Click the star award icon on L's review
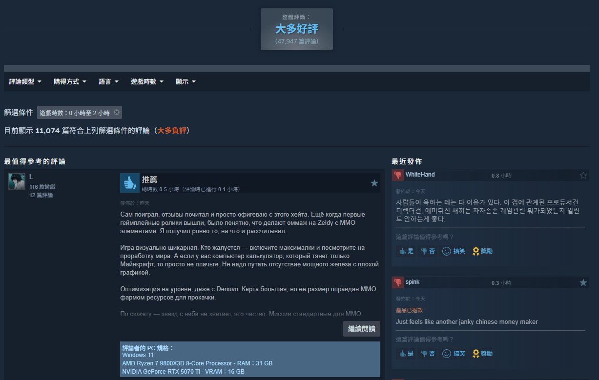Image resolution: width=599 pixels, height=380 pixels. 374,183
